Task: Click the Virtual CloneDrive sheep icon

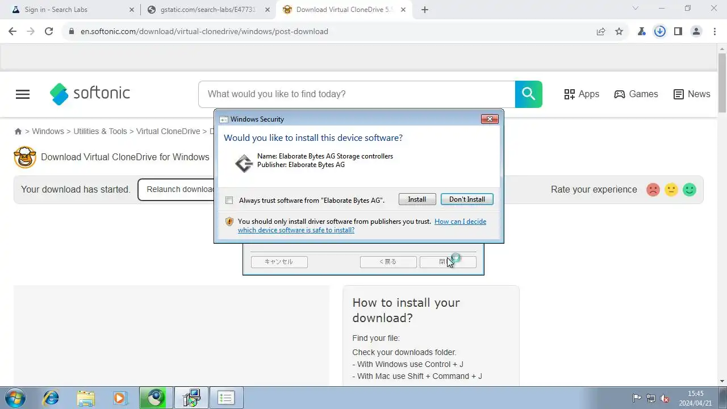Action: pyautogui.click(x=25, y=157)
